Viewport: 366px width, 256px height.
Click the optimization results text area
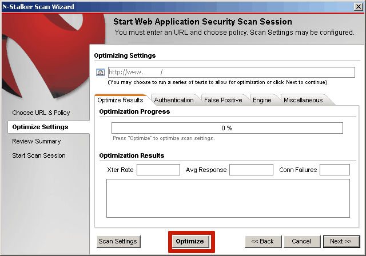[x=228, y=198]
